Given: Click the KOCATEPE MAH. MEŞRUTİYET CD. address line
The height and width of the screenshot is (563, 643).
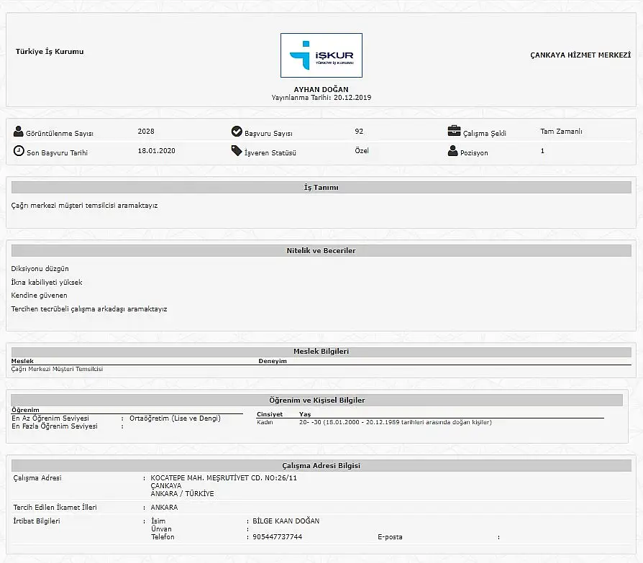Looking at the screenshot, I should pos(224,477).
